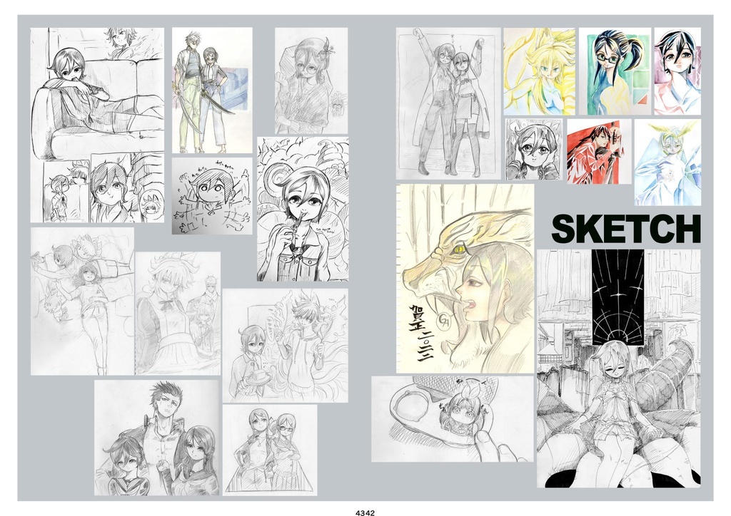Click the SKETCH title heading
This screenshot has width=731, height=516.
pos(626,229)
